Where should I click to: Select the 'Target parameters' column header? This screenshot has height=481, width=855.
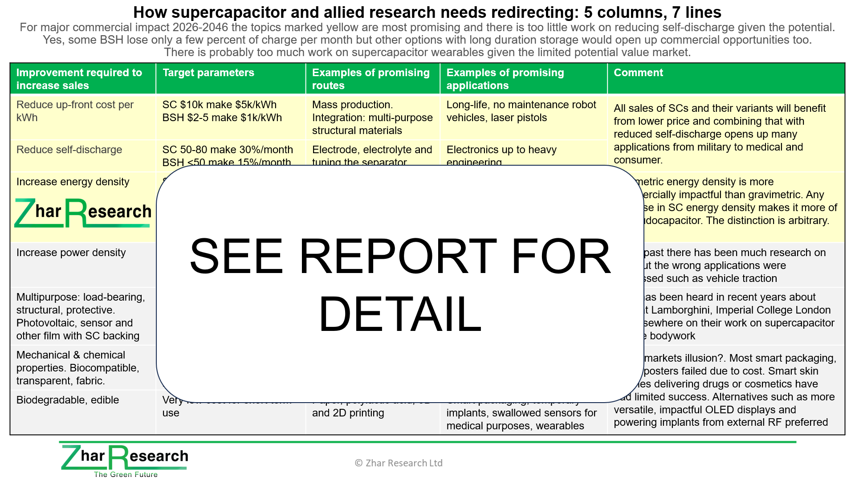pyautogui.click(x=208, y=73)
